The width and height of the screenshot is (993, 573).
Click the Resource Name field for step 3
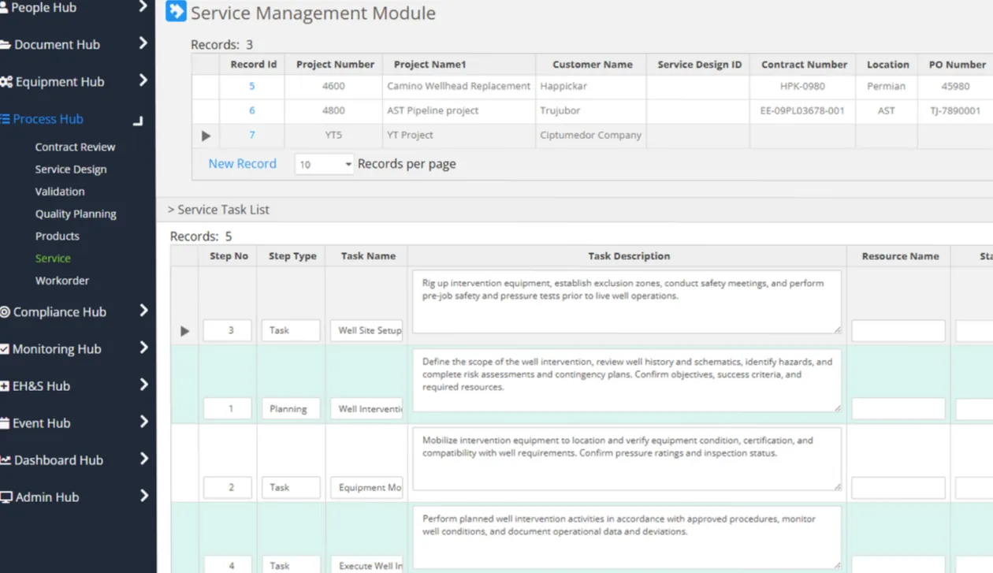(x=898, y=331)
